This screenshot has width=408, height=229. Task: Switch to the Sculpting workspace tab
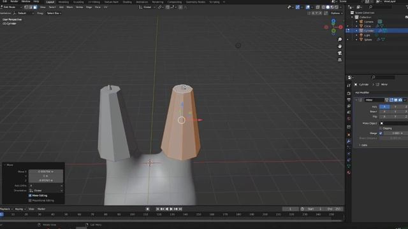click(78, 2)
